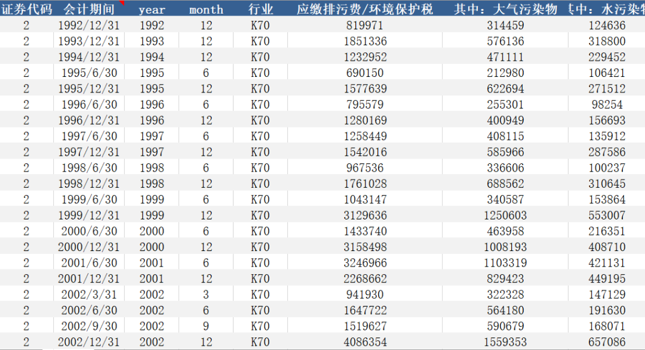Click the tax value 1232952

[365, 57]
